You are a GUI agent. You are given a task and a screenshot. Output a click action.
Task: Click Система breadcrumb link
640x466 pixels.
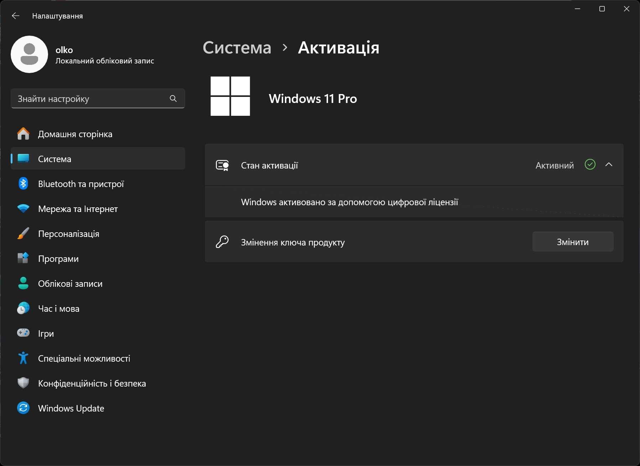(x=237, y=48)
